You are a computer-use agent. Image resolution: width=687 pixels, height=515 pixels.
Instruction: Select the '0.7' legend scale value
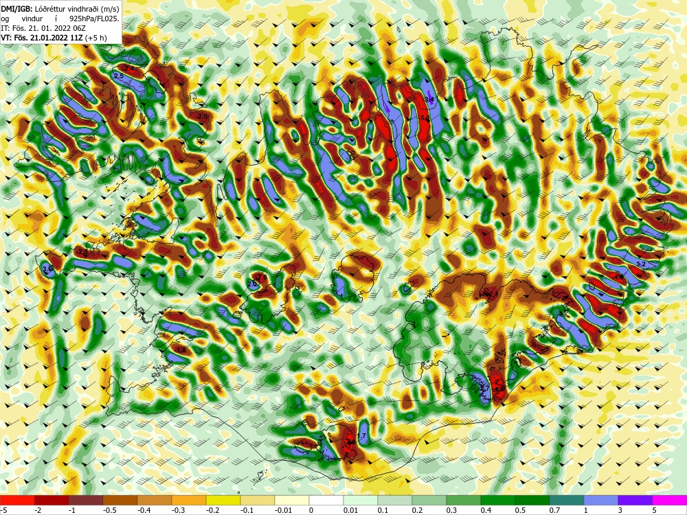coord(554,510)
